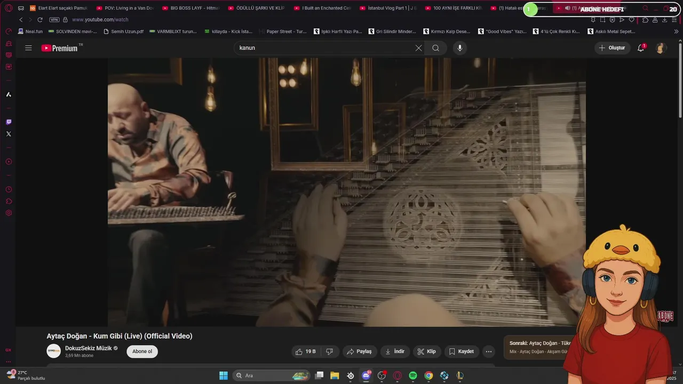Click the video player to pause

[x=347, y=192]
